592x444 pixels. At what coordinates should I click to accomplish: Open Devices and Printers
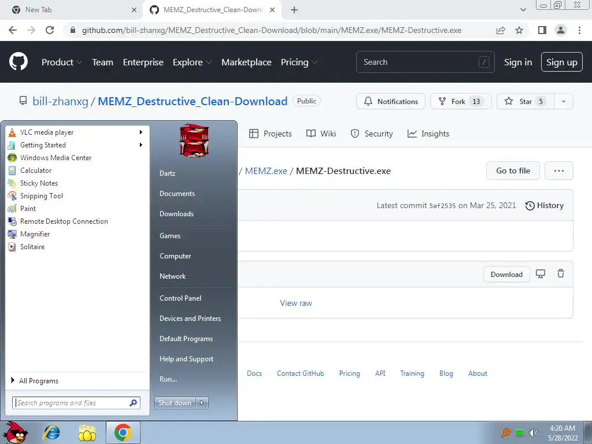[x=190, y=319]
